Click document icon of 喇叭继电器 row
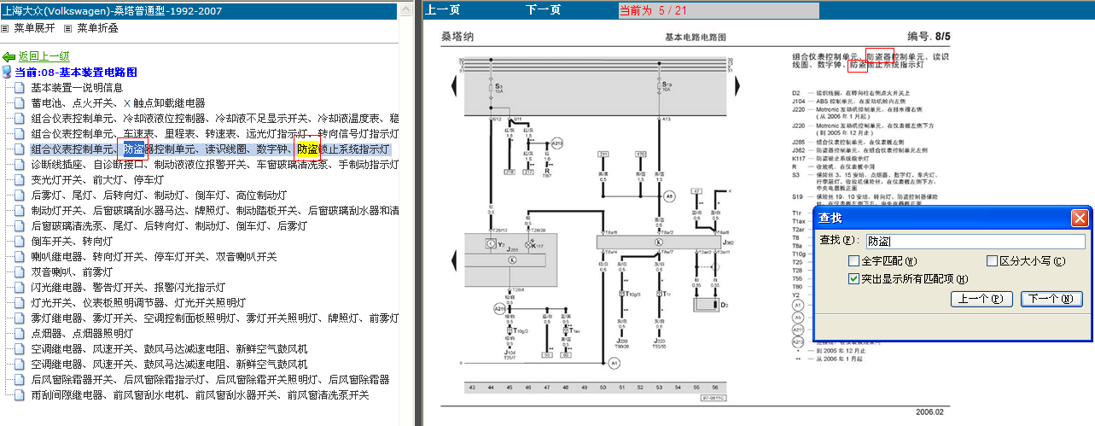This screenshot has height=426, width=1095. point(20,256)
